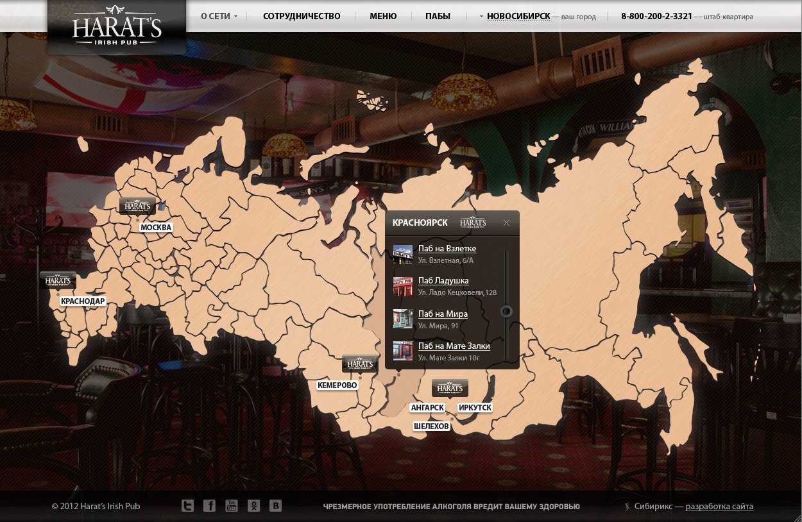
Task: Click the разработка сайта footer link
Action: pyautogui.click(x=719, y=507)
